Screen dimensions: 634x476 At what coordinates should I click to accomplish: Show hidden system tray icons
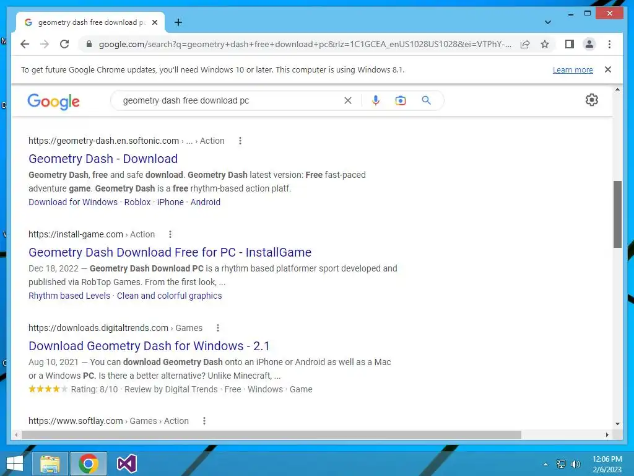click(x=546, y=464)
